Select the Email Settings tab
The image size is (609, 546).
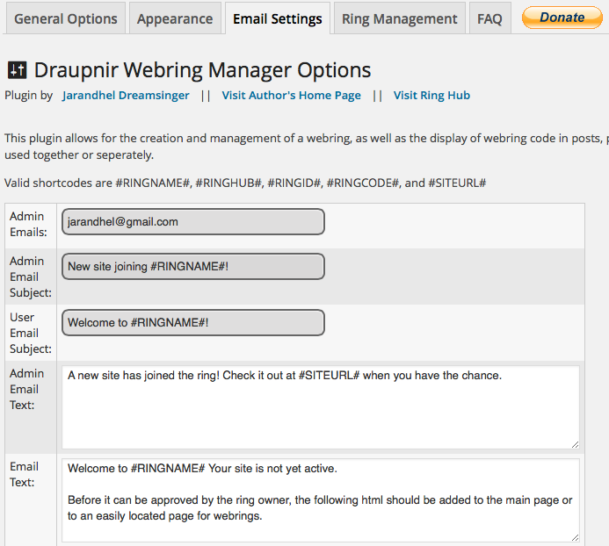[x=278, y=18]
